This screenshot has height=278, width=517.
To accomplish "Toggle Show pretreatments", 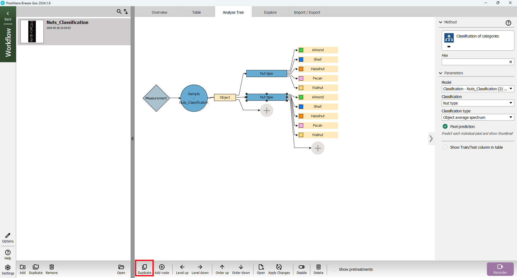I will tap(334, 269).
